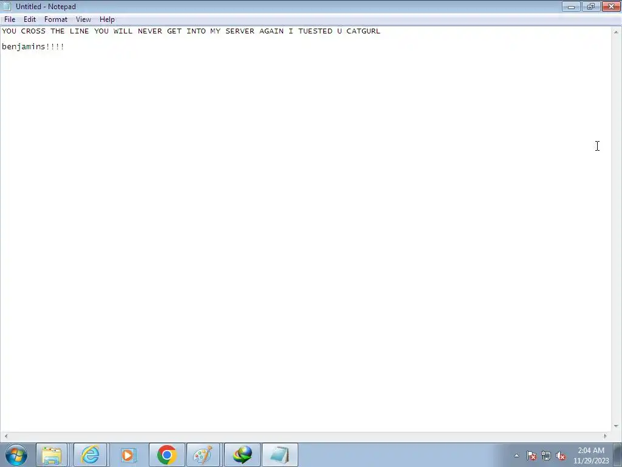Screen dimensions: 622x467
Task: Click the word 'benjamins!!!!' in the text
Action: tap(33, 47)
